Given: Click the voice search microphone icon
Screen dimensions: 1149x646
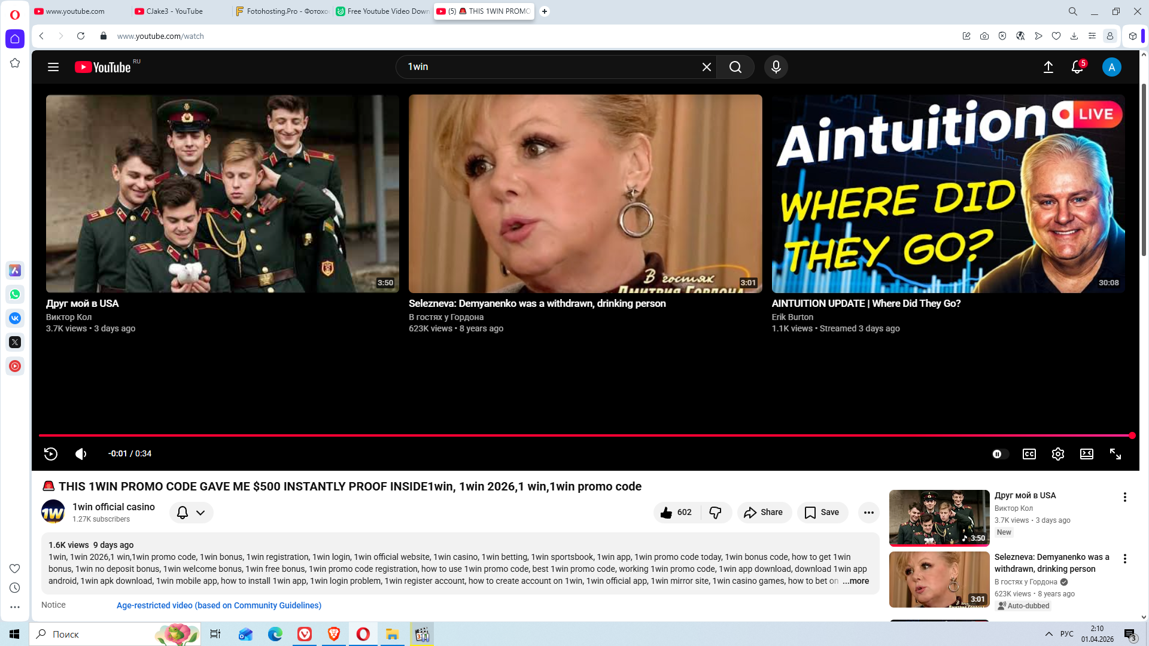Looking at the screenshot, I should [776, 67].
